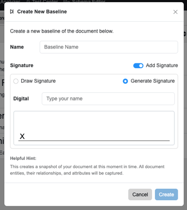This screenshot has width=187, height=210.
Task: Click the Signature section heading
Action: pos(22,66)
